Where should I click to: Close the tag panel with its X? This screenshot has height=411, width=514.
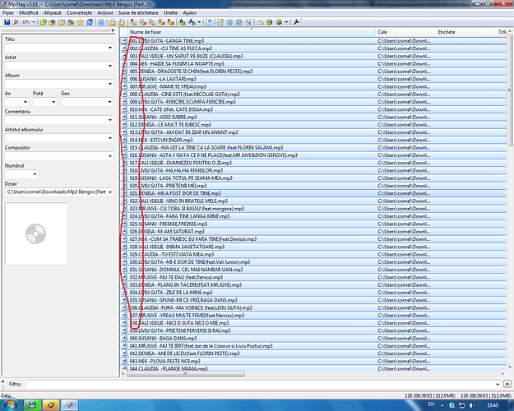pyautogui.click(x=113, y=30)
